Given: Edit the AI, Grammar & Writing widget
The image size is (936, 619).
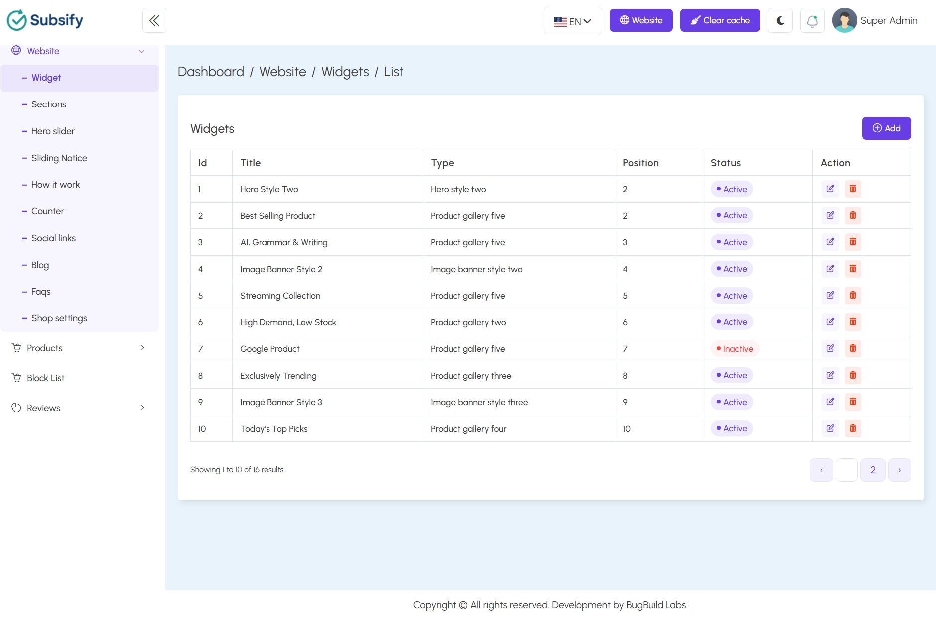Looking at the screenshot, I should pyautogui.click(x=830, y=242).
